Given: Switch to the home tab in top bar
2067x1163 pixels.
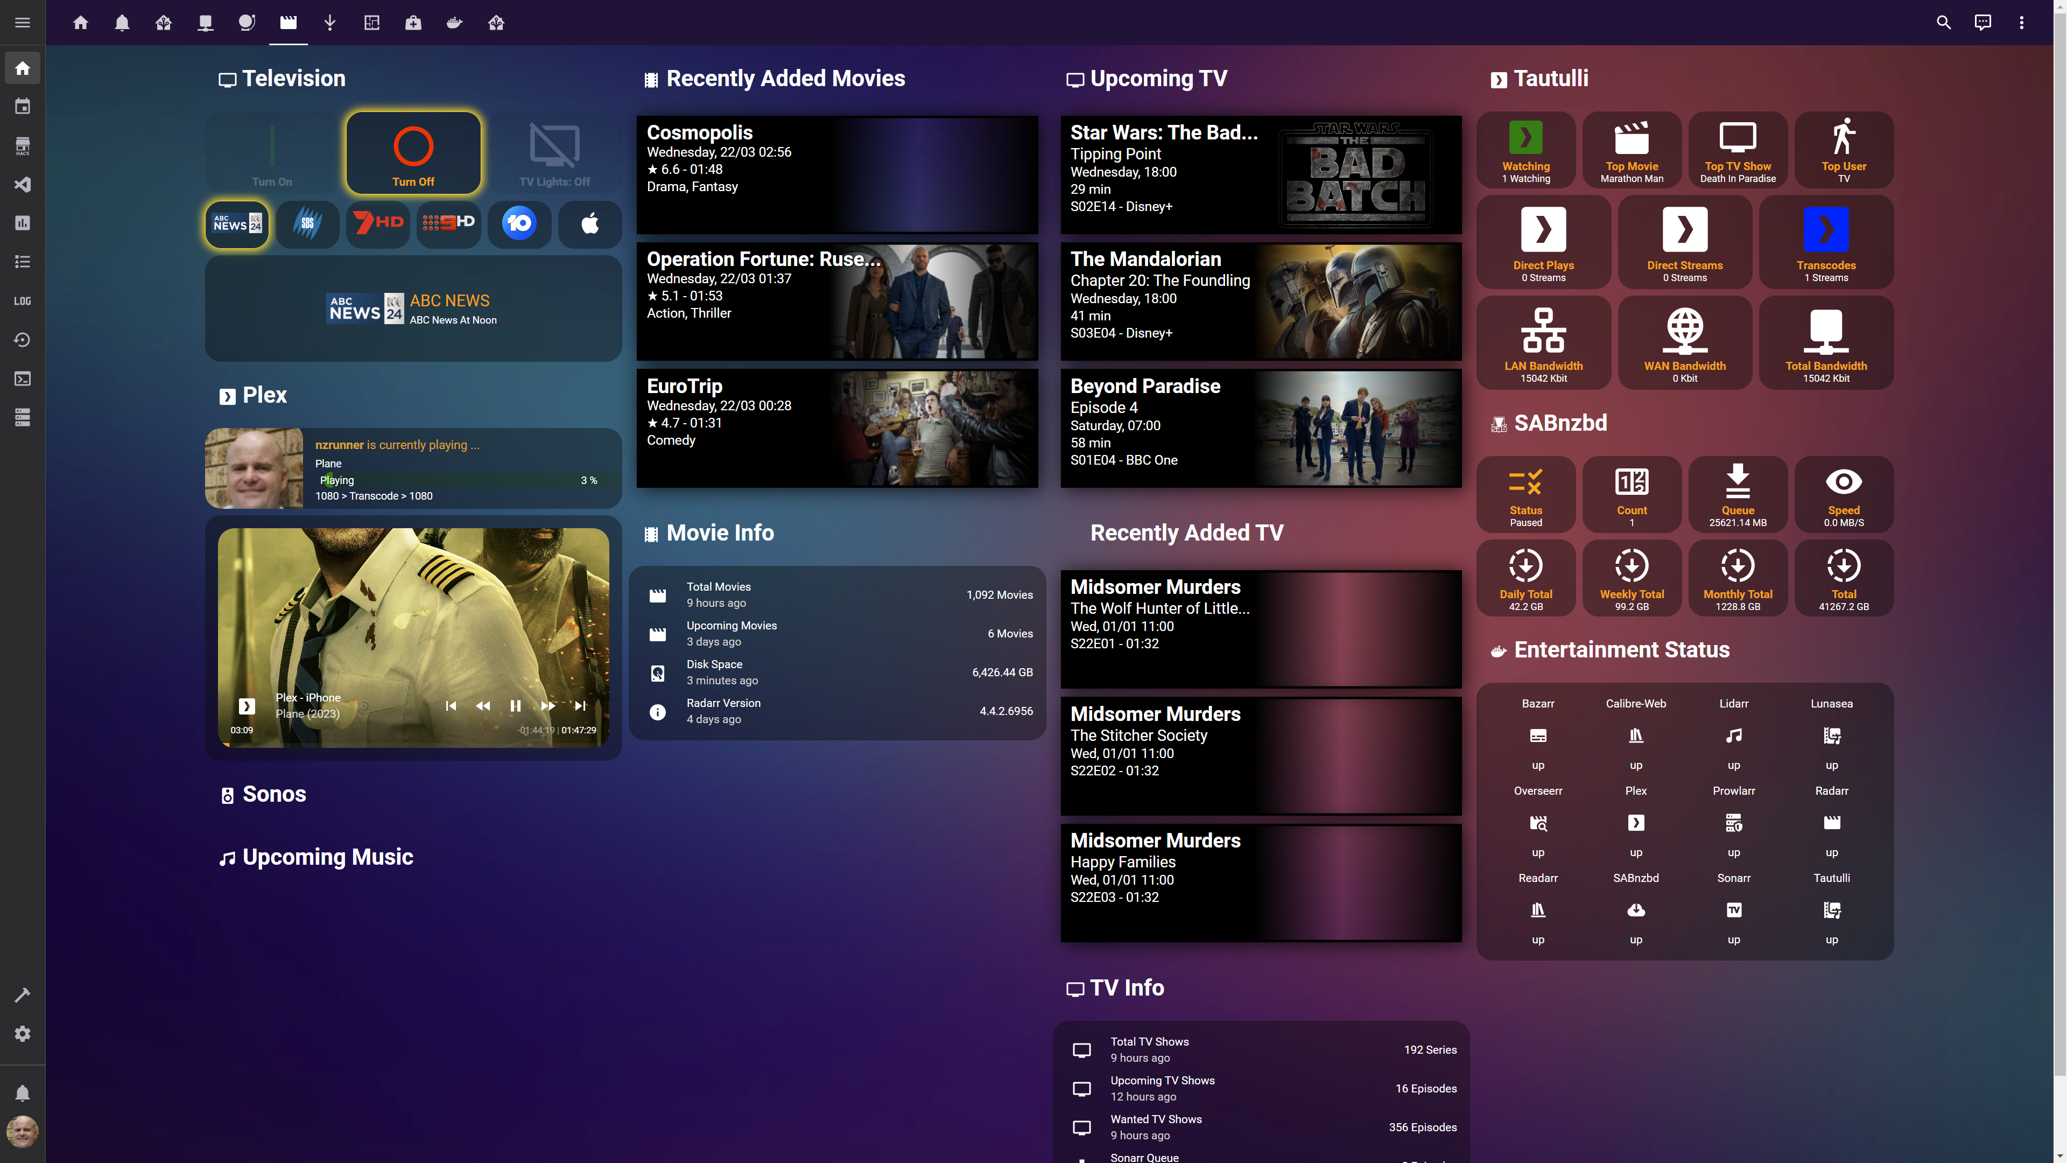Looking at the screenshot, I should 80,23.
